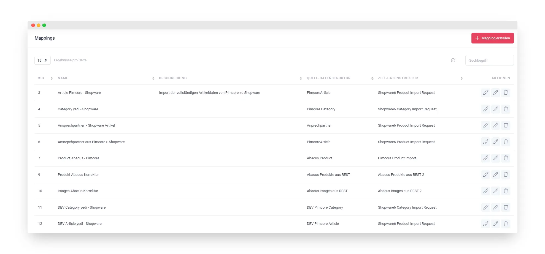Click the red close window button
The image size is (545, 254).
(33, 25)
